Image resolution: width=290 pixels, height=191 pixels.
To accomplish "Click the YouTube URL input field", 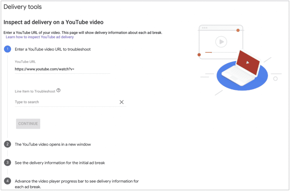I will [x=63, y=69].
